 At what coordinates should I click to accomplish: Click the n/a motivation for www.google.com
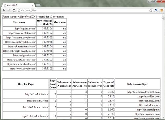pyautogui.click(x=60, y=69)
